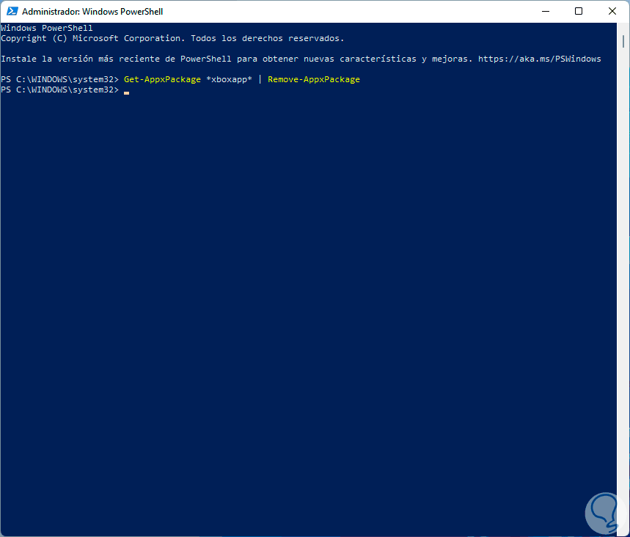
Task: Open the PowerShell icon system menu
Action: (12, 11)
